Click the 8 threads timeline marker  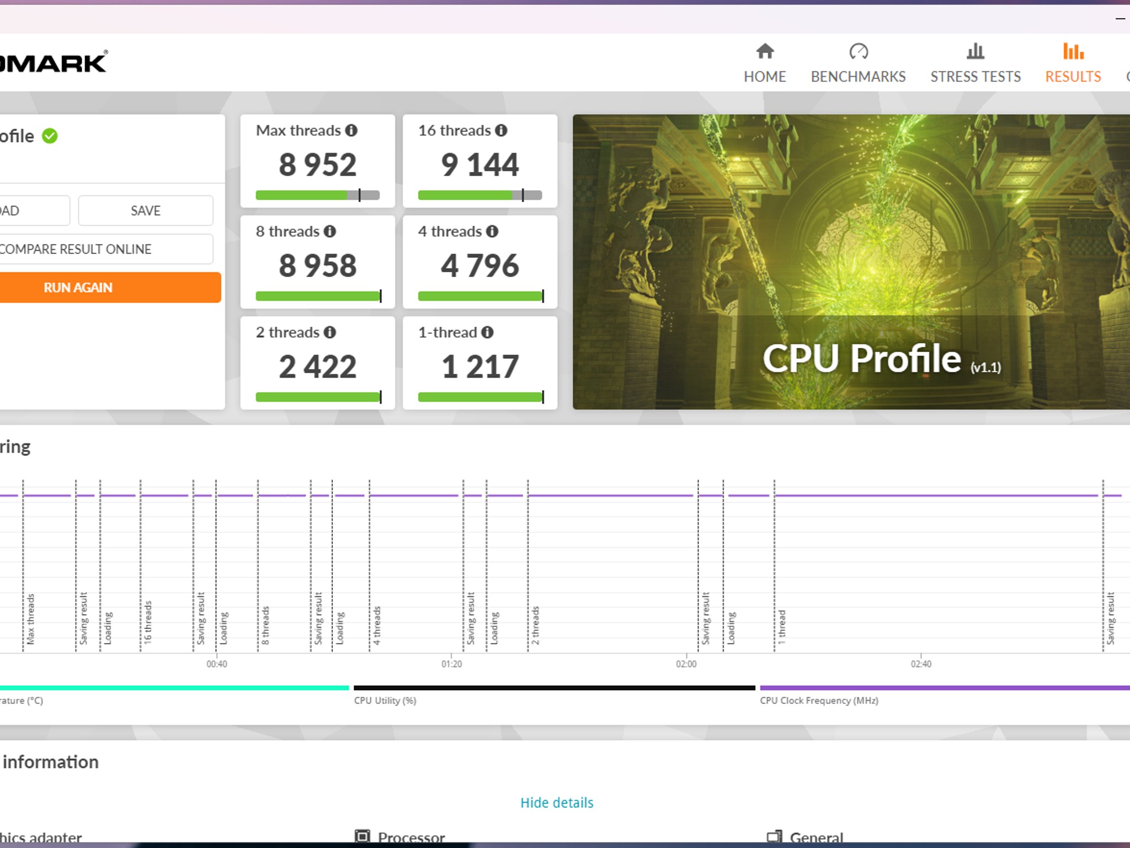(x=265, y=625)
